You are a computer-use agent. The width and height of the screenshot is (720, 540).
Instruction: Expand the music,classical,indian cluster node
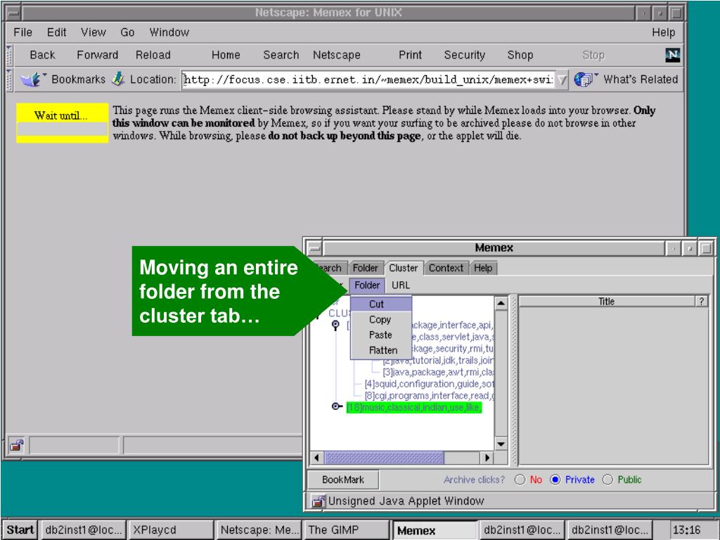pyautogui.click(x=337, y=407)
